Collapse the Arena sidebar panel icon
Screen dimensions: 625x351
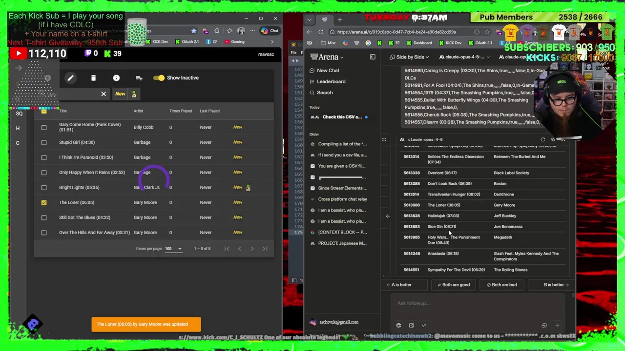coord(373,57)
